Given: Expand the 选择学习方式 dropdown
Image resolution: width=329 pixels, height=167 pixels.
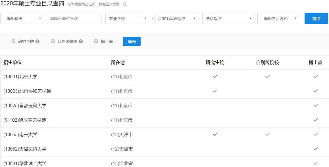Looking at the screenshot, I should pos(278,18).
